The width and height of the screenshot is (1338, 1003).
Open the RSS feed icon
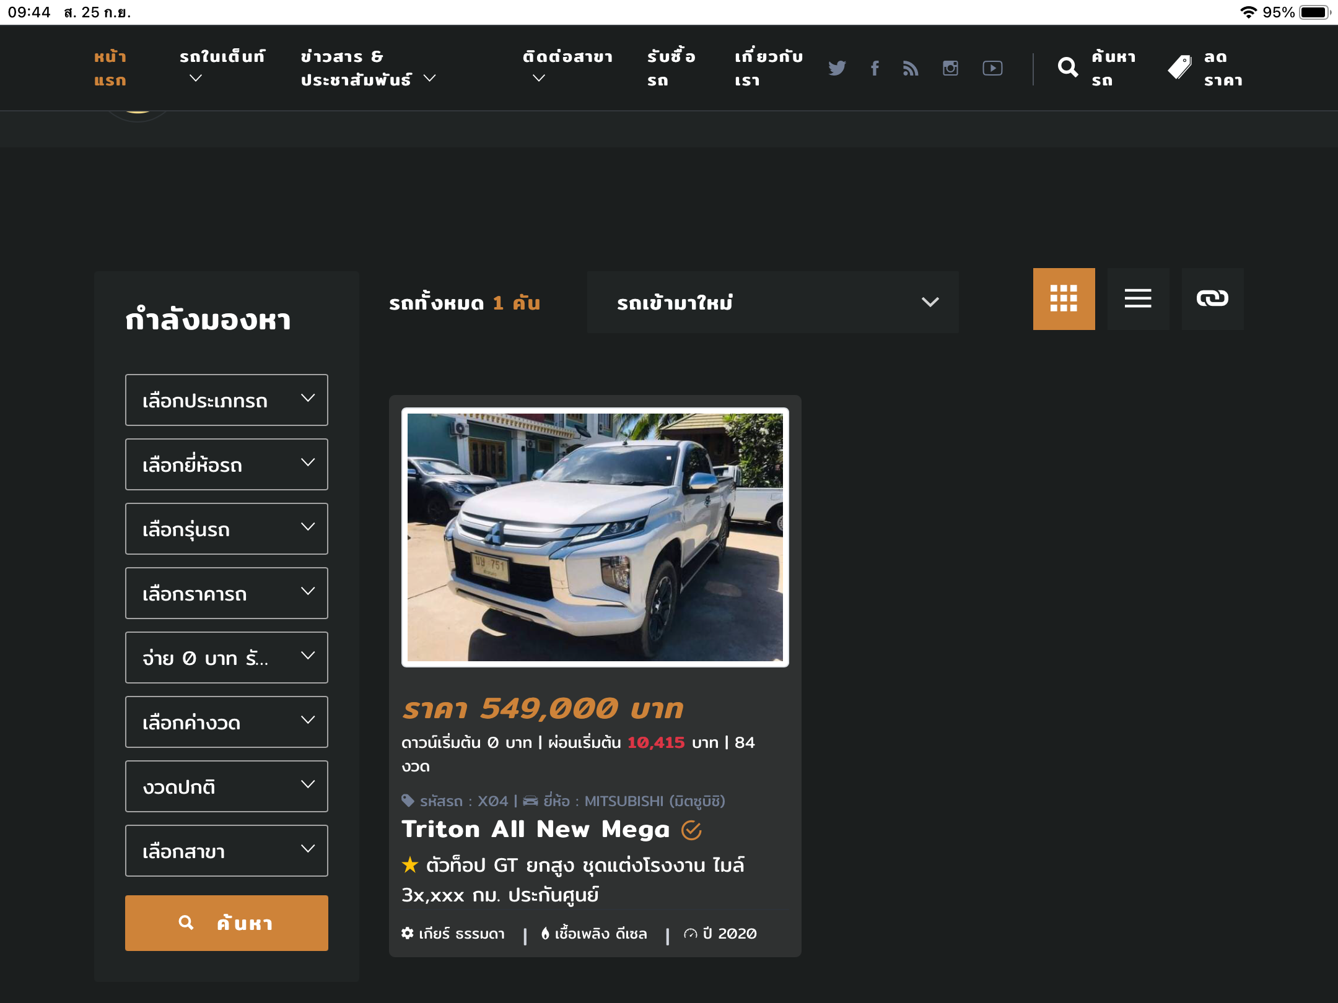911,68
